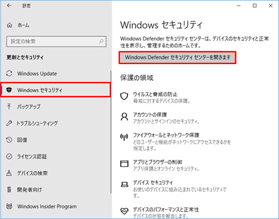The image size is (279, 219).
Task: Click the ウイルスと脅威の防止 shield icon
Action: coord(124,96)
